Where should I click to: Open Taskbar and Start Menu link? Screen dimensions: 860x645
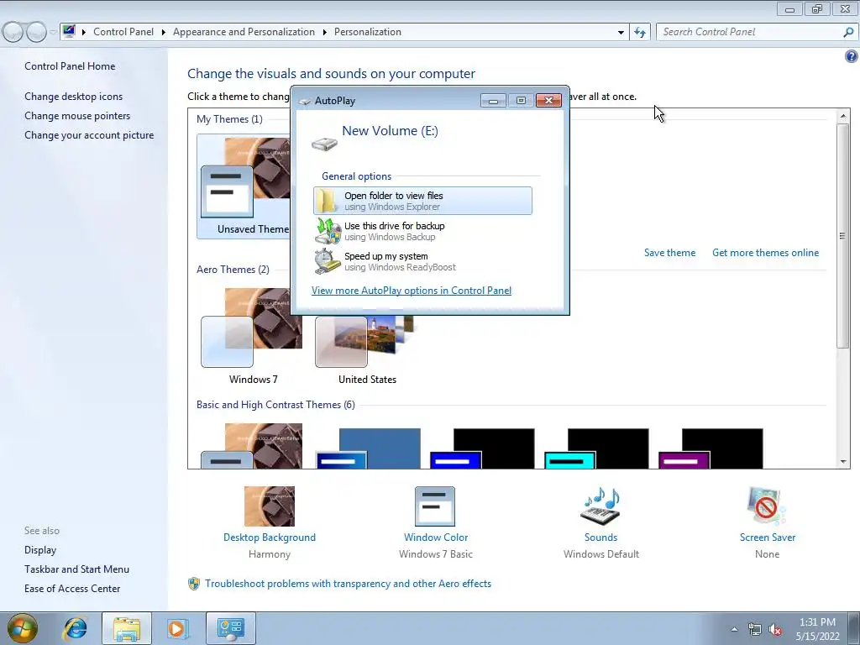pyautogui.click(x=76, y=569)
